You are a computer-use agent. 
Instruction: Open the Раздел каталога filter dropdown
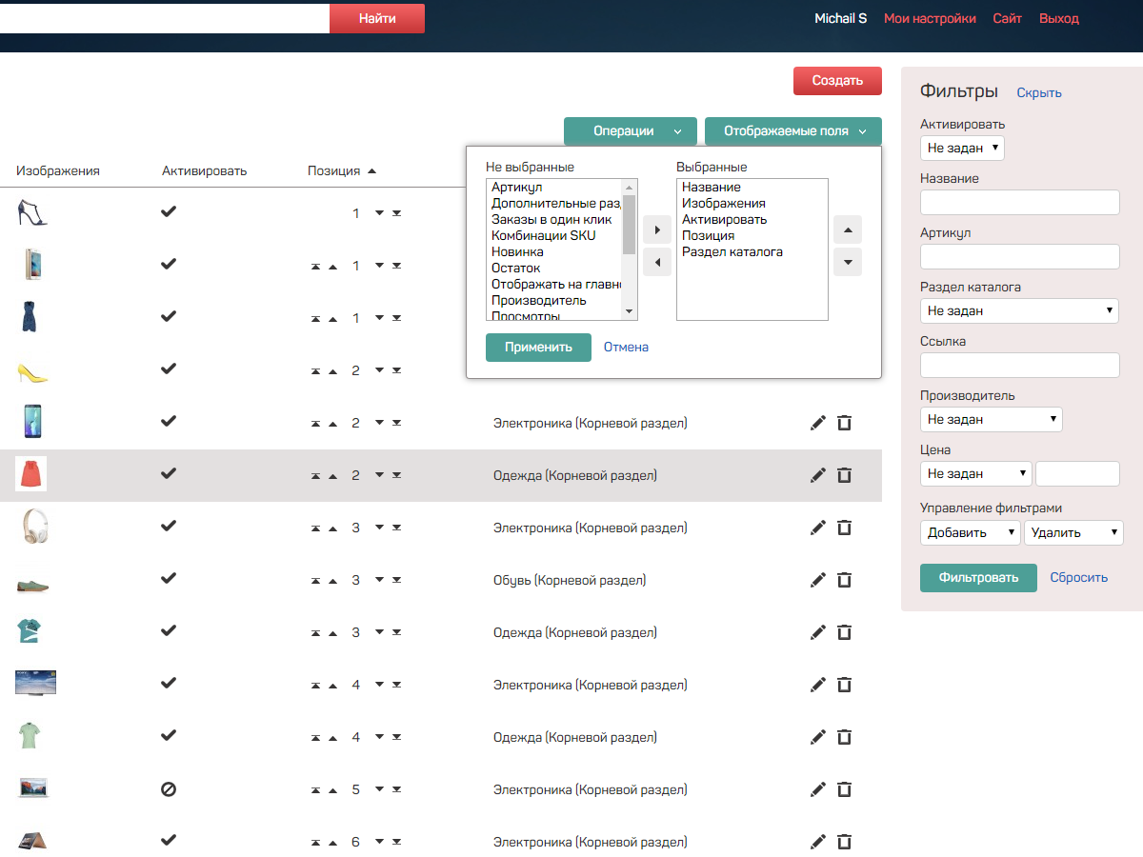click(1019, 310)
